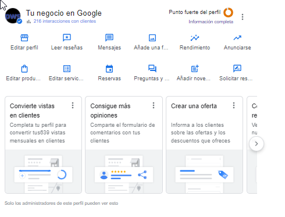Click bar chart icon beside interactions count
Image resolution: width=285 pixels, height=217 pixels.
tap(28, 22)
